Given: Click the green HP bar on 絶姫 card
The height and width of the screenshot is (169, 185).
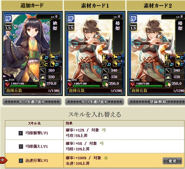Looking at the screenshot, I should coord(24,86).
